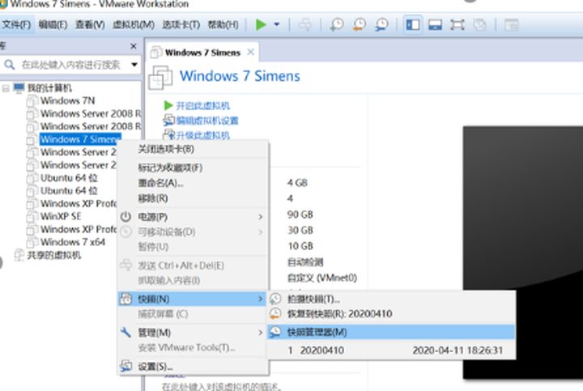The image size is (583, 391).
Task: Click the console view toolbar icon at far right
Action: coord(511,25)
